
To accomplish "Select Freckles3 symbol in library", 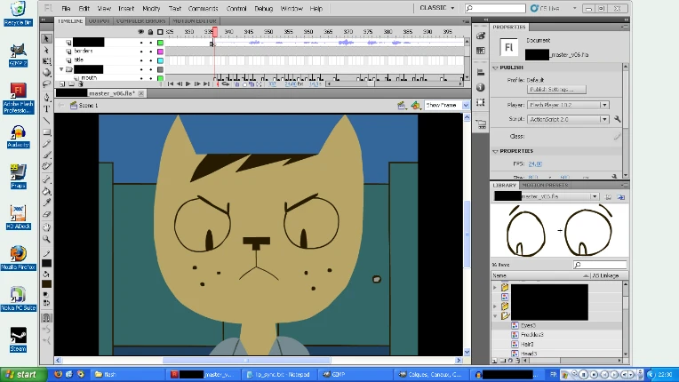I will tap(531, 335).
